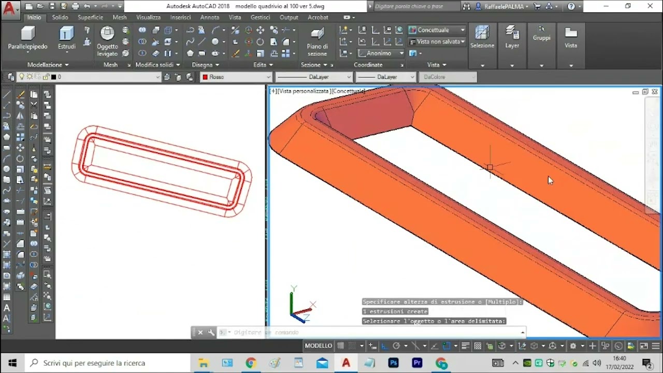Activate the Estrudi extrude tool
Screen dimensions: 663x373
(66, 38)
